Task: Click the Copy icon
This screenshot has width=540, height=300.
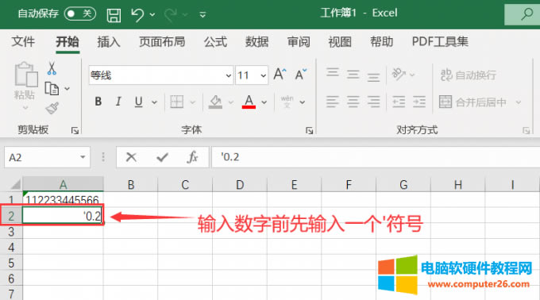Action: [x=52, y=89]
